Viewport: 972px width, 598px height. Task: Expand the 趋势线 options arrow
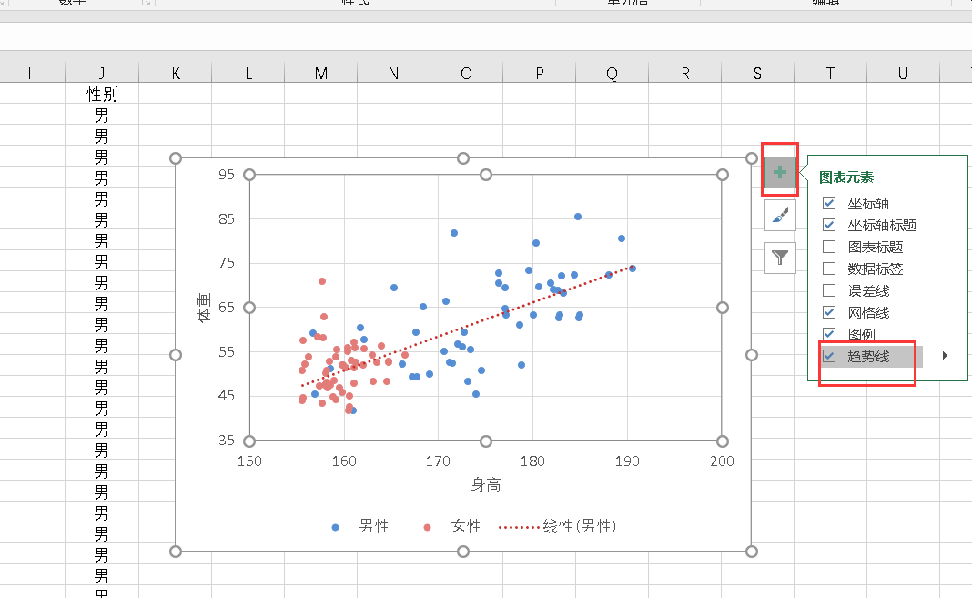pos(944,356)
